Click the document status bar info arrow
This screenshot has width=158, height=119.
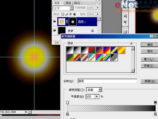pyautogui.click(x=26, y=112)
